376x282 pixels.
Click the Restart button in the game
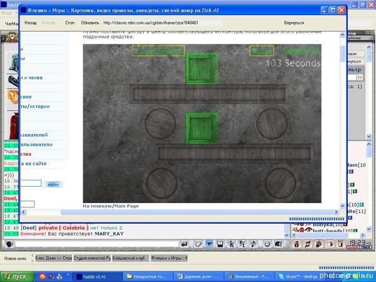pos(261,51)
